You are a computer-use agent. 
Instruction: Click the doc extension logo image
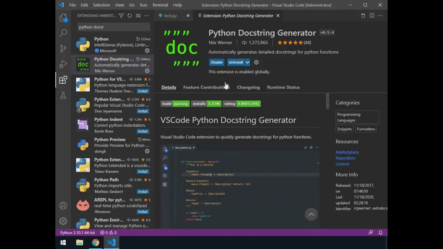(x=182, y=48)
